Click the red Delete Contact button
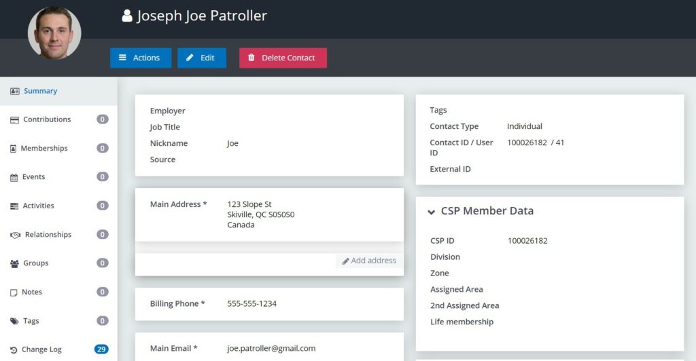Image resolution: width=696 pixels, height=361 pixels. point(283,58)
